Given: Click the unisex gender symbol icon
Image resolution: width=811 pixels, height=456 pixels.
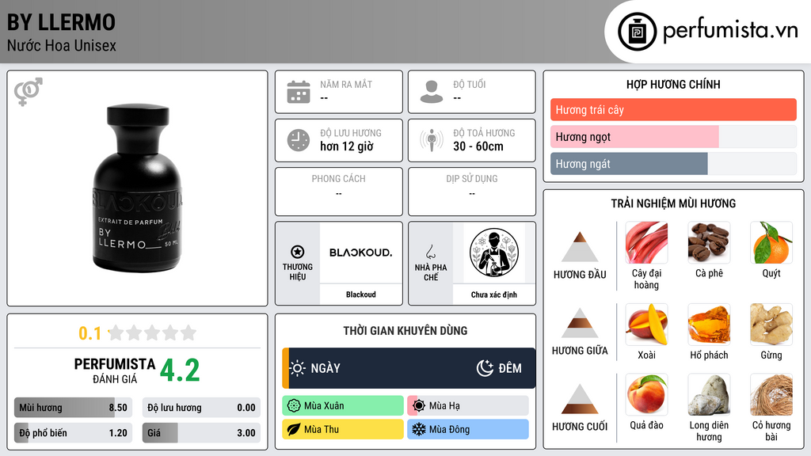Looking at the screenshot, I should pyautogui.click(x=28, y=92).
